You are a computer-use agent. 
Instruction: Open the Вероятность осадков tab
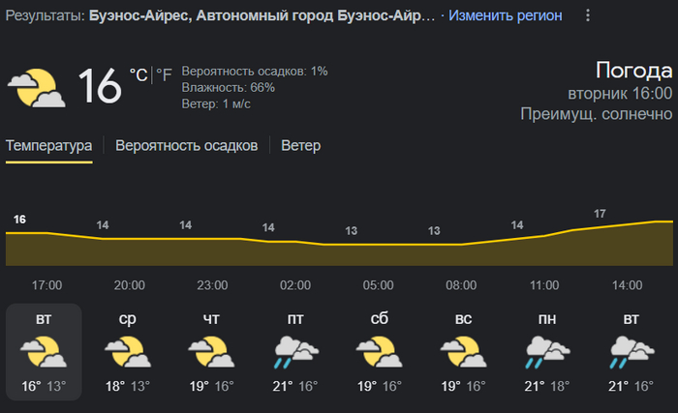(186, 146)
